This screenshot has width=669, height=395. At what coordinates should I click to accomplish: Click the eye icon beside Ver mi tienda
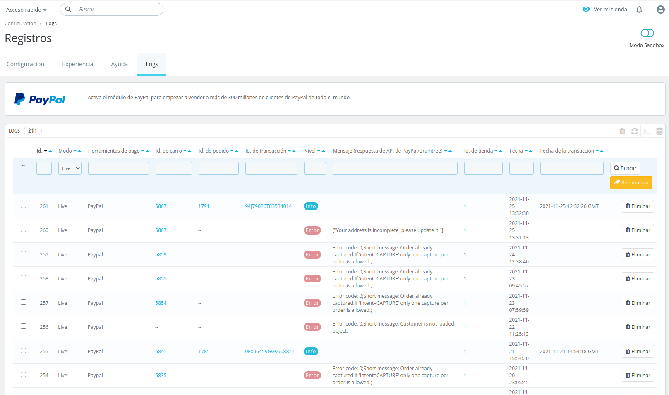[x=586, y=9]
